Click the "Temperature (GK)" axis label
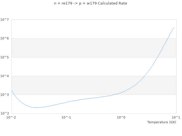The image size is (182, 136). [162, 122]
